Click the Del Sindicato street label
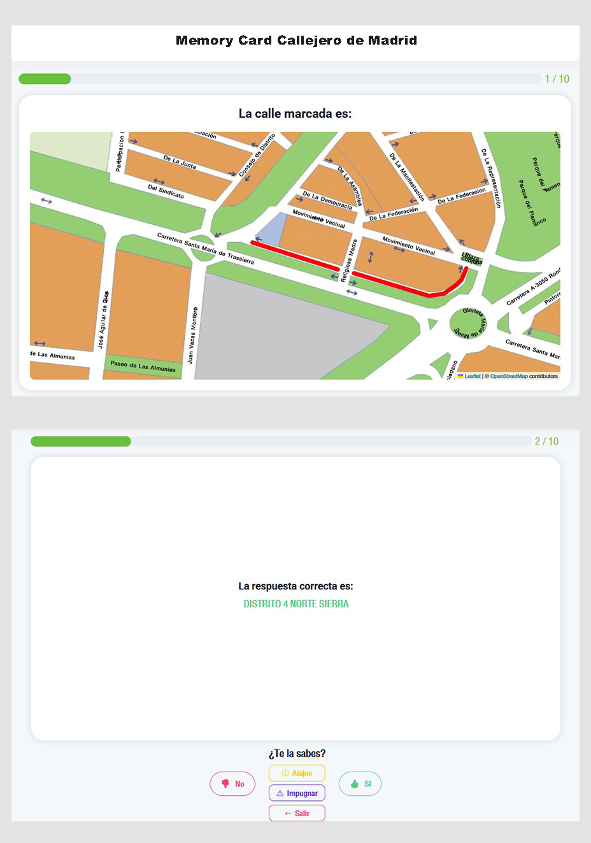Viewport: 591px width, 843px height. (166, 191)
